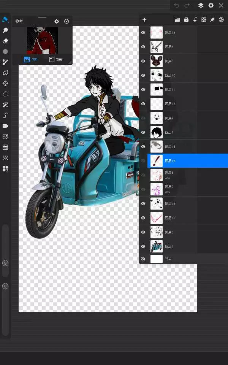Click the S button on left slider

point(5,263)
